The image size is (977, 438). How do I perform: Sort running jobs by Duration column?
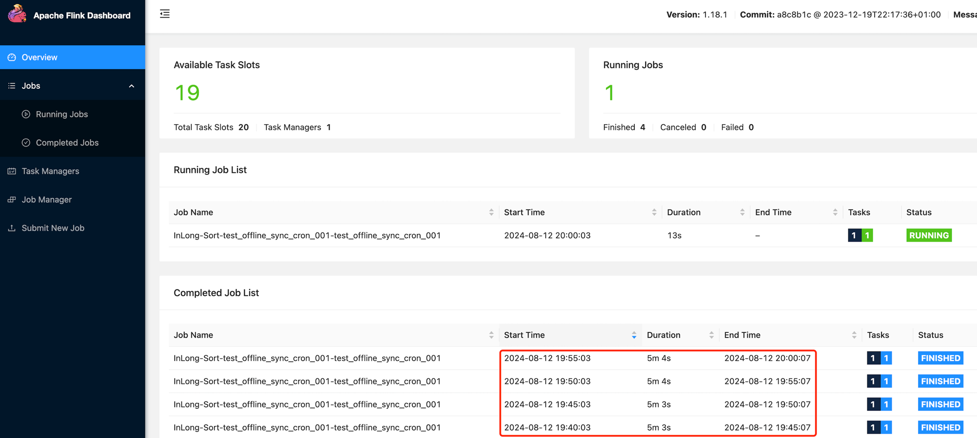pyautogui.click(x=742, y=212)
